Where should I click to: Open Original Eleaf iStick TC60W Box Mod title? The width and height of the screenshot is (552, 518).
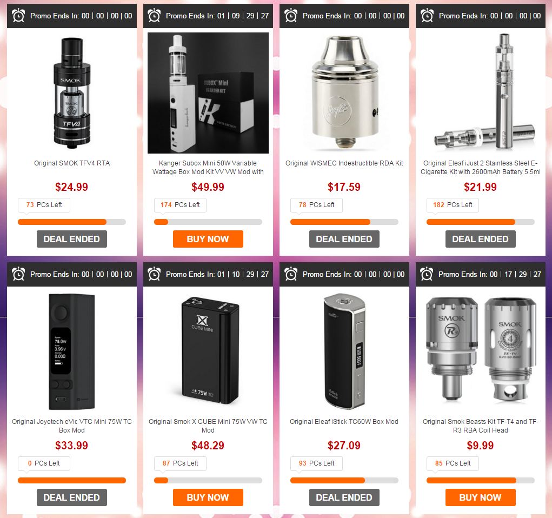click(x=344, y=422)
